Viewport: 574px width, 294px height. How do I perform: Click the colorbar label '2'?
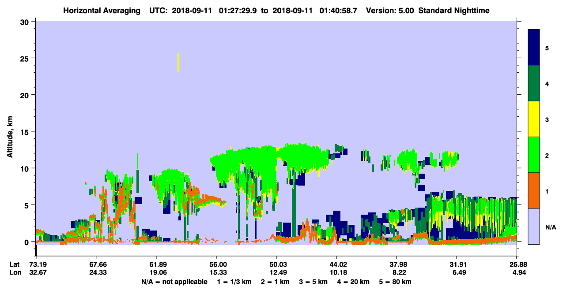(x=547, y=155)
